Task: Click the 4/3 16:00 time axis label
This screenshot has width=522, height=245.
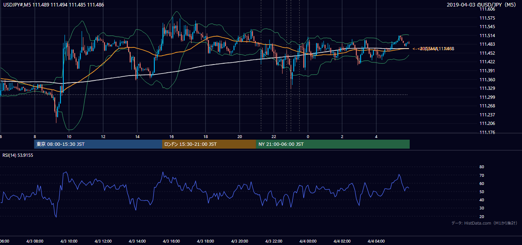Action: coord(172,241)
